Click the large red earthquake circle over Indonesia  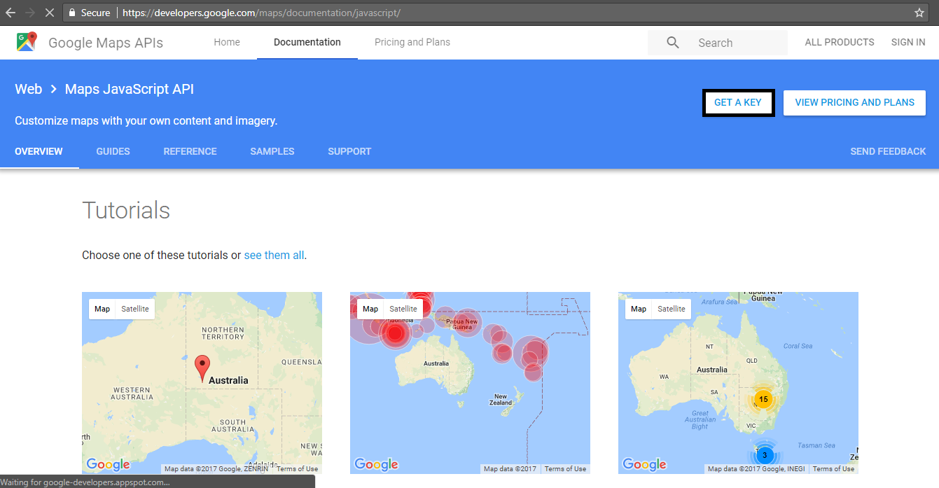(394, 334)
